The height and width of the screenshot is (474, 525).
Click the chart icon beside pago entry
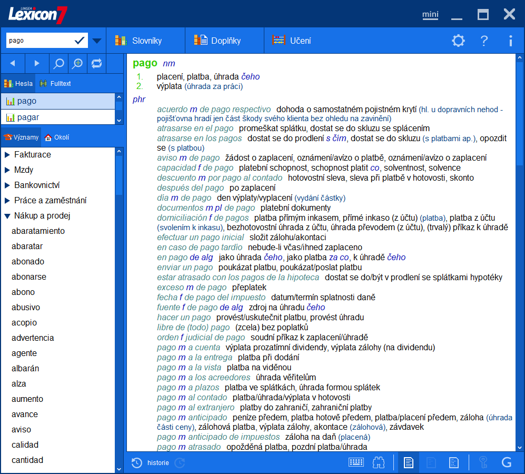click(11, 101)
